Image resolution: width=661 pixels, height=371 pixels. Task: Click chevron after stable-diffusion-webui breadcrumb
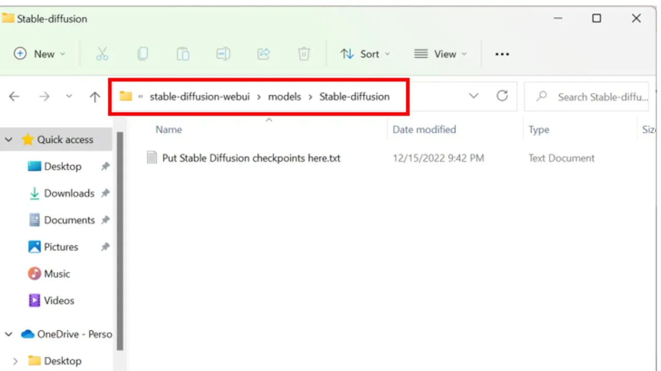click(259, 96)
